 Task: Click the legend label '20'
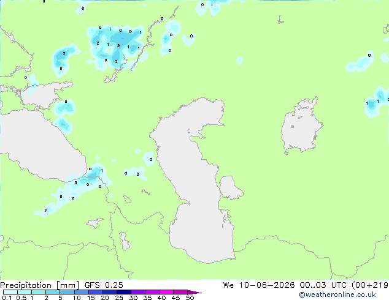coord(105,298)
